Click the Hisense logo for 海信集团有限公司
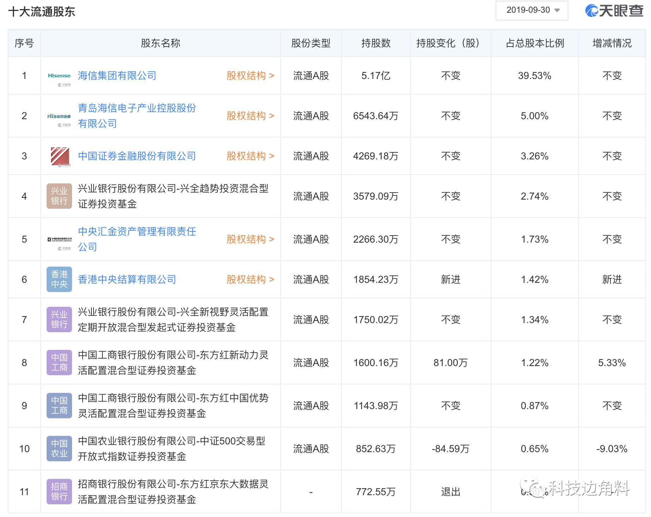Image resolution: width=651 pixels, height=517 pixels. click(x=59, y=76)
